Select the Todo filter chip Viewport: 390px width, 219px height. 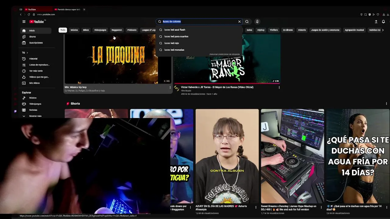click(63, 30)
